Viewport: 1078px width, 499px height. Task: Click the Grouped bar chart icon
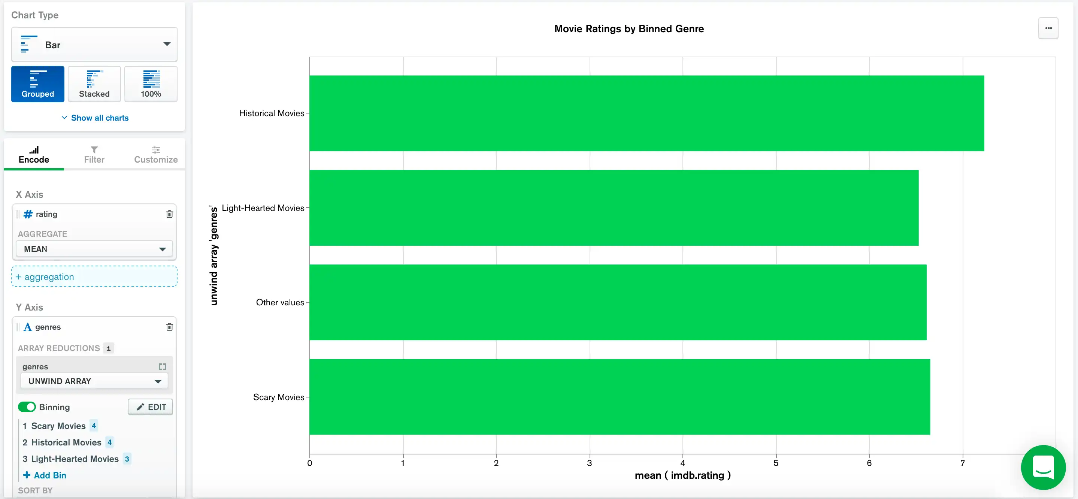[x=37, y=83]
